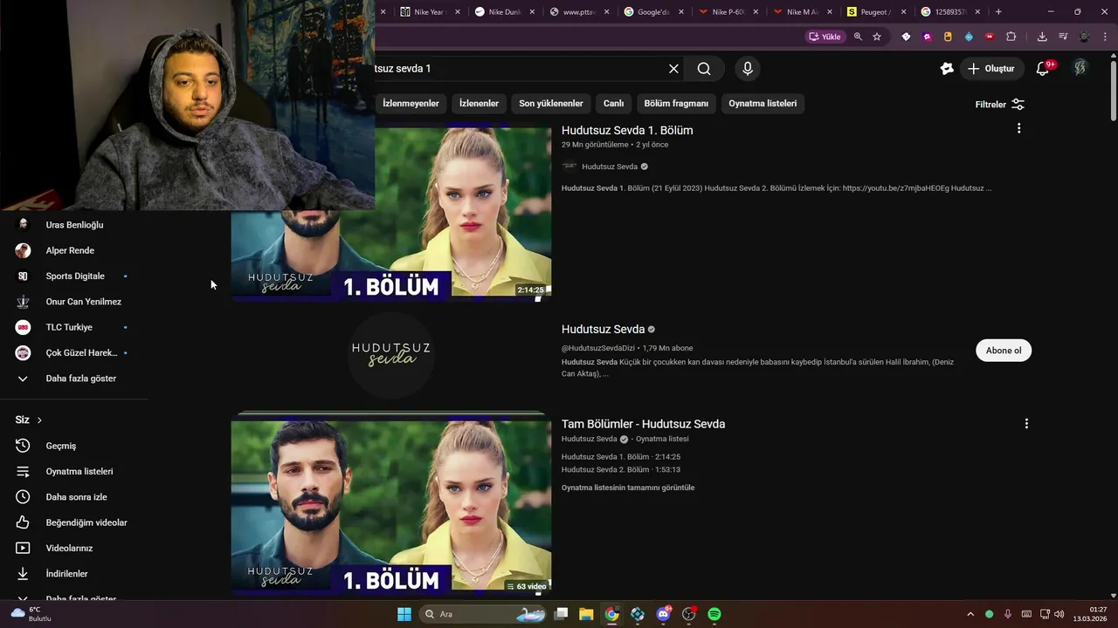Open the Windows Start menu

[404, 614]
